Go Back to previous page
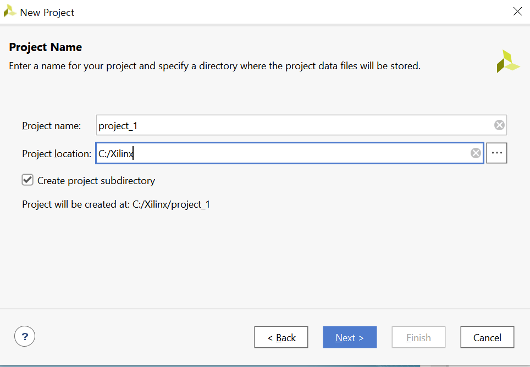Viewport: 530px width, 367px height. pos(281,337)
